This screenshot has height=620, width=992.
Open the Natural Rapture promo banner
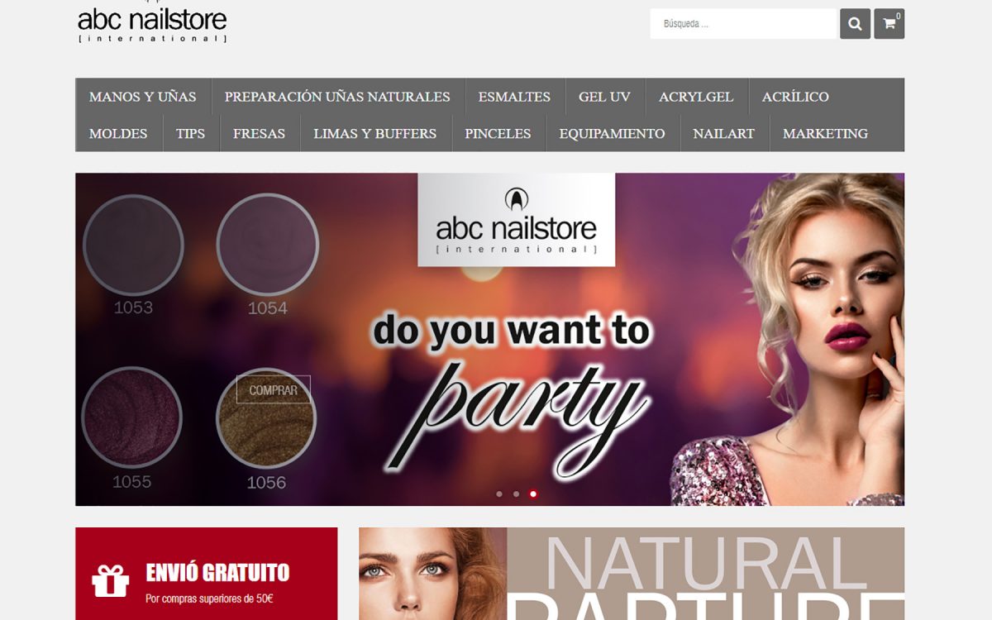(632, 574)
